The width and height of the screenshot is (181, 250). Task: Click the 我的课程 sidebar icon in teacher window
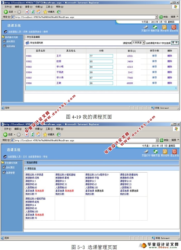click(4, 46)
